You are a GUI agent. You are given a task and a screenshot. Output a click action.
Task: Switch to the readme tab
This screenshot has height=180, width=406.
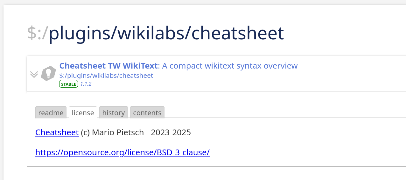(x=51, y=113)
